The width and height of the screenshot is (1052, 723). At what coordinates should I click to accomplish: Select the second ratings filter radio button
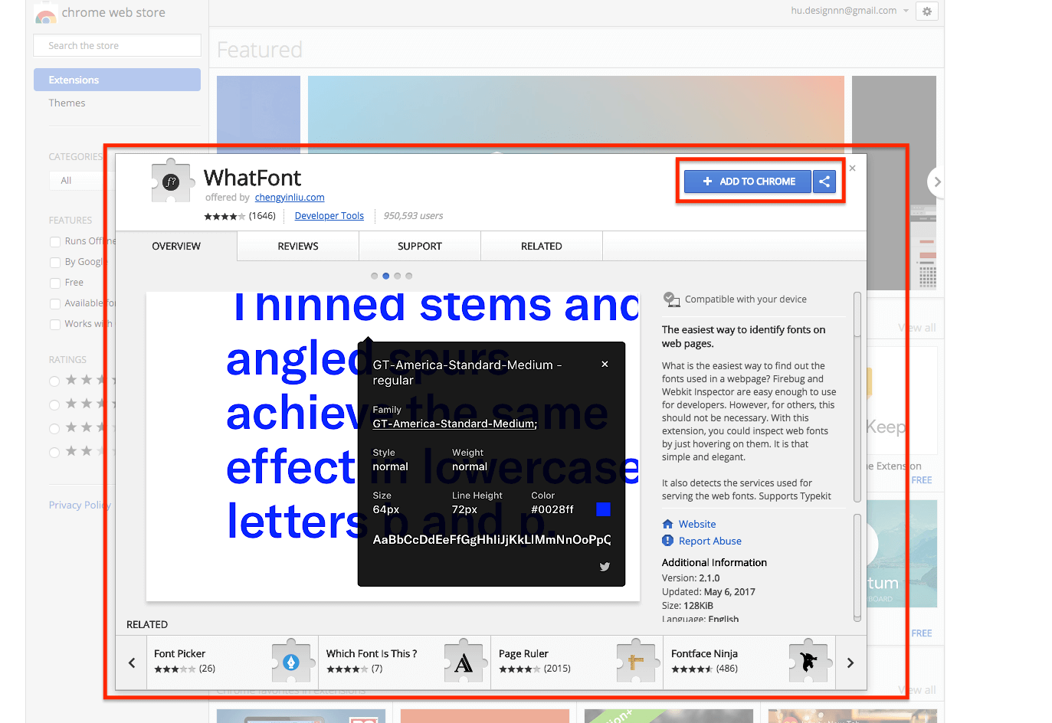coord(54,404)
